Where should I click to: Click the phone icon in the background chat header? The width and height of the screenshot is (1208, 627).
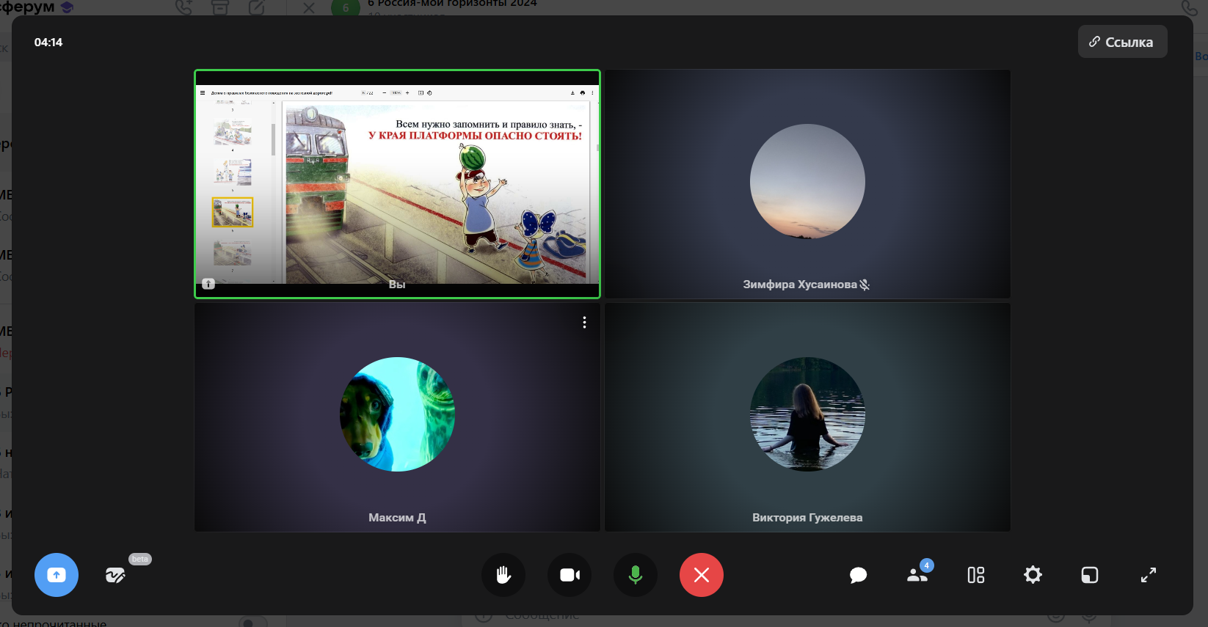pyautogui.click(x=1190, y=8)
